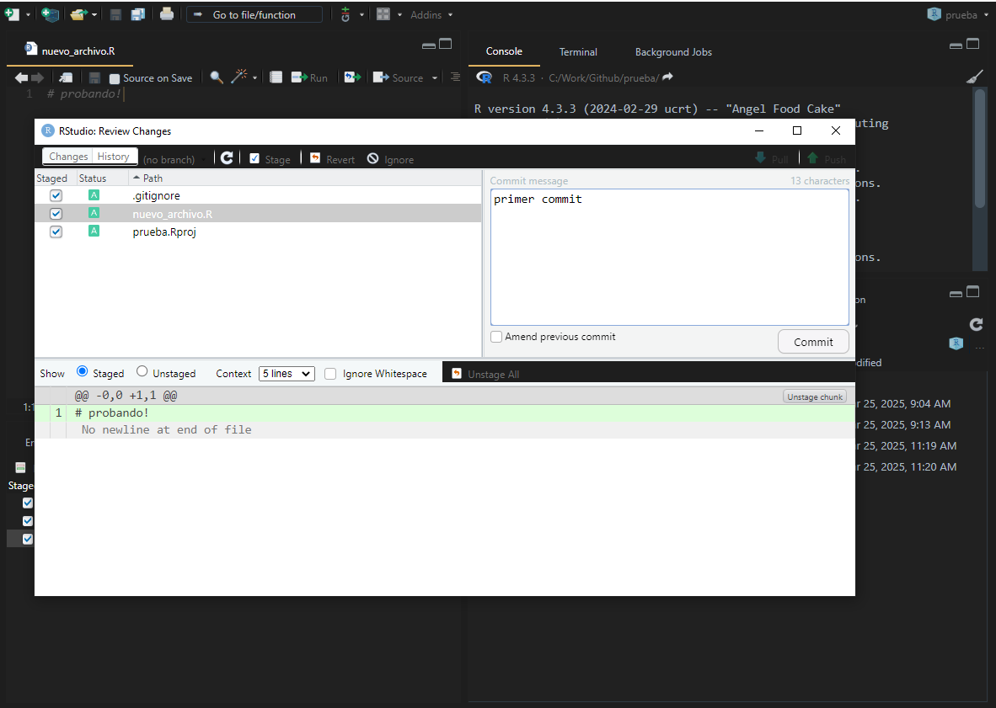Open the Context 5 lines dropdown
The image size is (996, 708).
286,374
